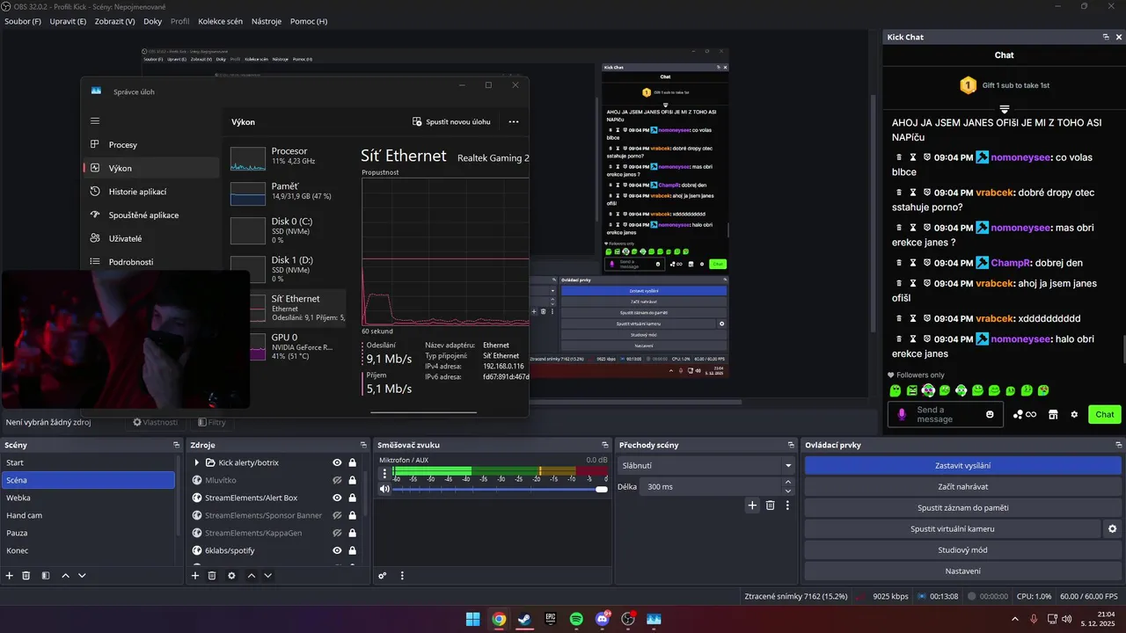Open emoji picker in Kick chat input
This screenshot has width=1126, height=633.
pos(990,414)
